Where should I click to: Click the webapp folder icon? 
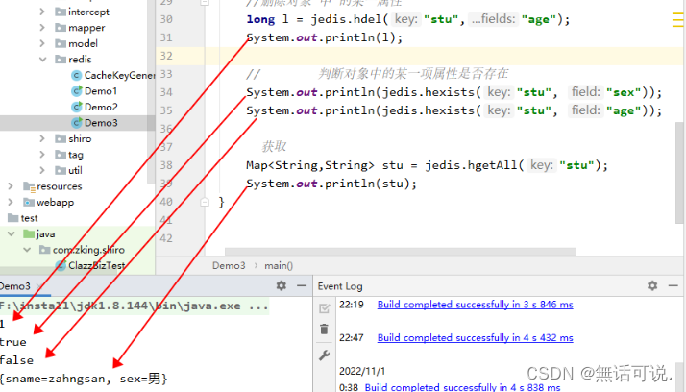[x=29, y=202]
